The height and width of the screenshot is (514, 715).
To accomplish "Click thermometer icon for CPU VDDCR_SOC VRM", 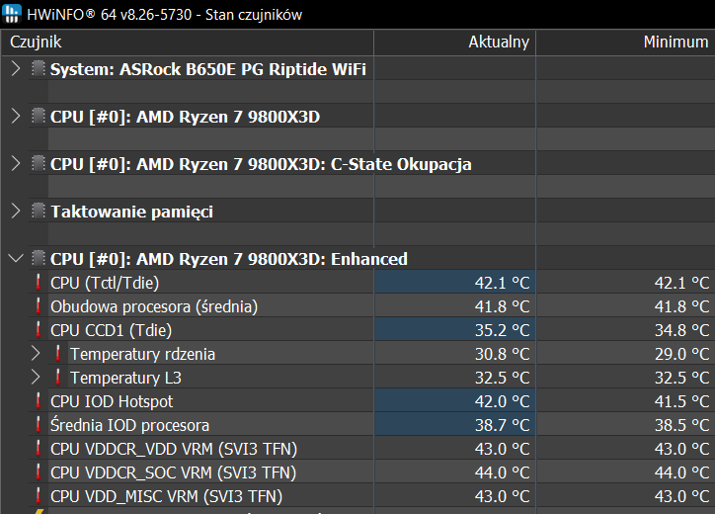I will point(39,472).
